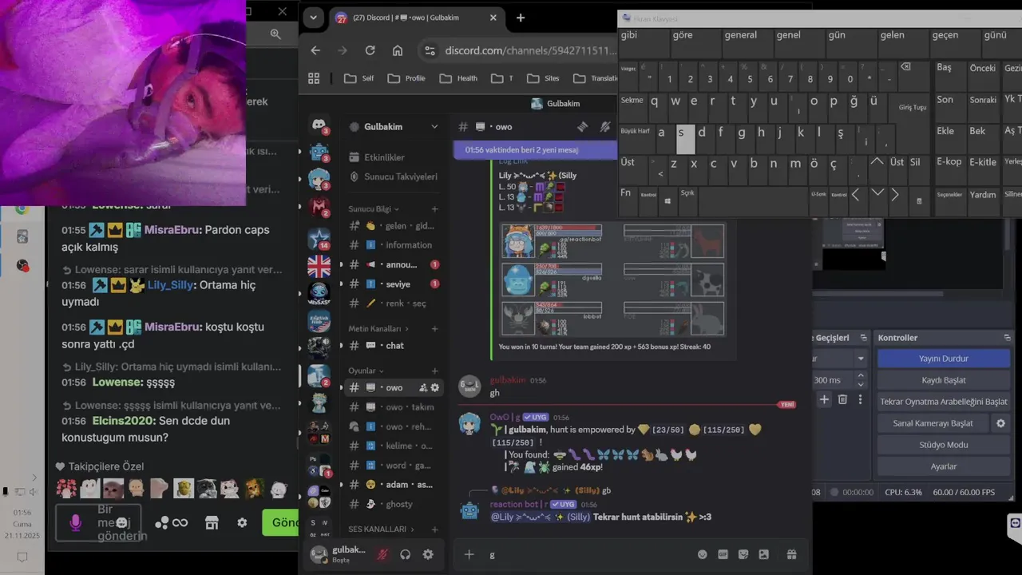Jump to new messages via 01:56 banner
The image size is (1022, 575).
pyautogui.click(x=535, y=149)
